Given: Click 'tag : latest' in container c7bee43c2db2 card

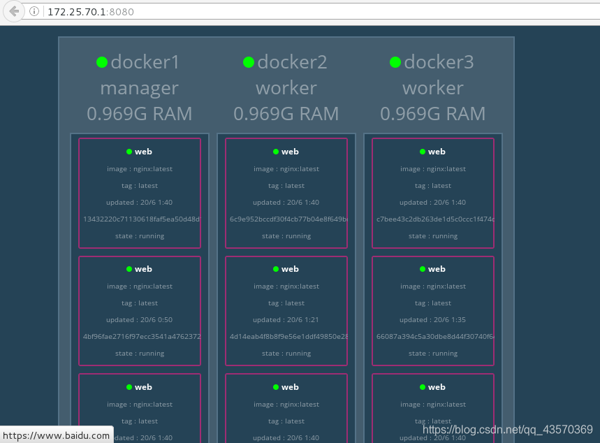Looking at the screenshot, I should tap(433, 186).
